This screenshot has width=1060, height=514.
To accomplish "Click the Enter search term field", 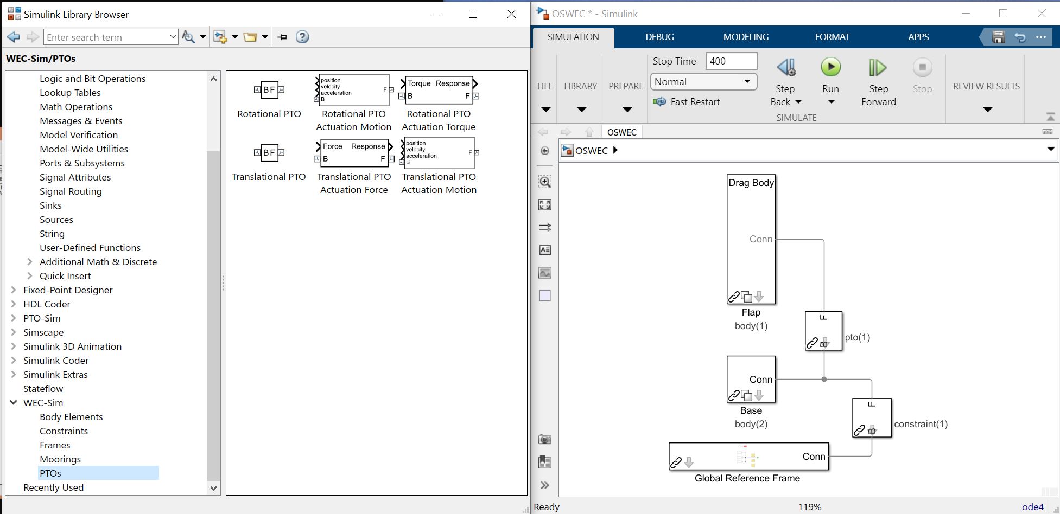I will 111,37.
